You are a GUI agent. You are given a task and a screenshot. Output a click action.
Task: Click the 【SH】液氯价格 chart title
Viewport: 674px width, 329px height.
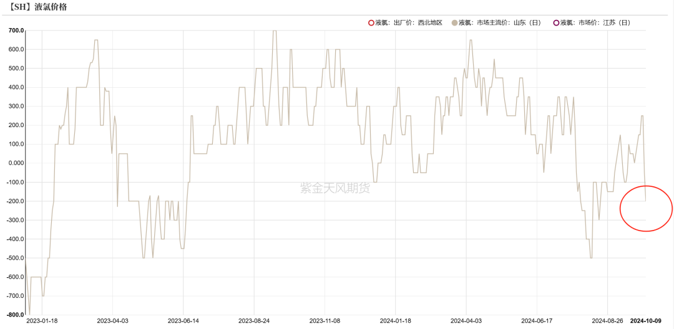point(38,7)
